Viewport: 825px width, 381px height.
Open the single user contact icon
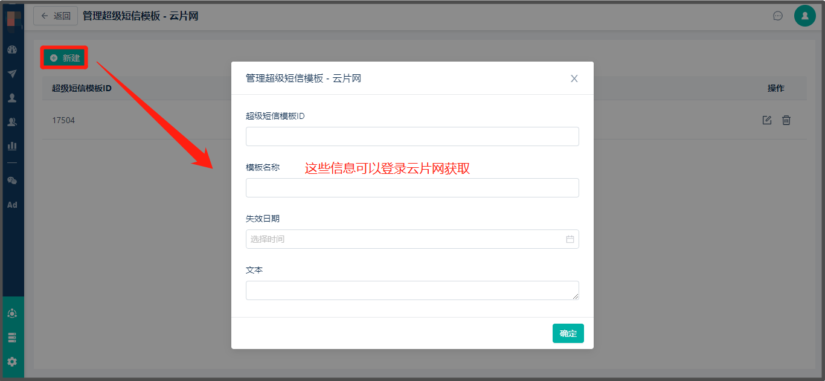pos(12,98)
